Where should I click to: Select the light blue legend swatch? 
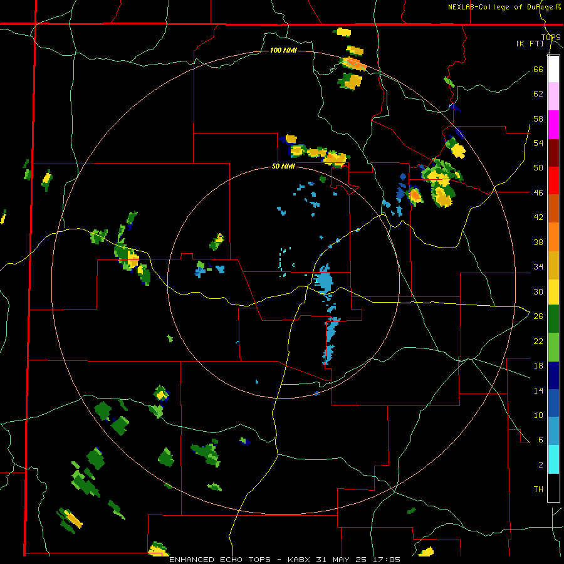(x=553, y=431)
